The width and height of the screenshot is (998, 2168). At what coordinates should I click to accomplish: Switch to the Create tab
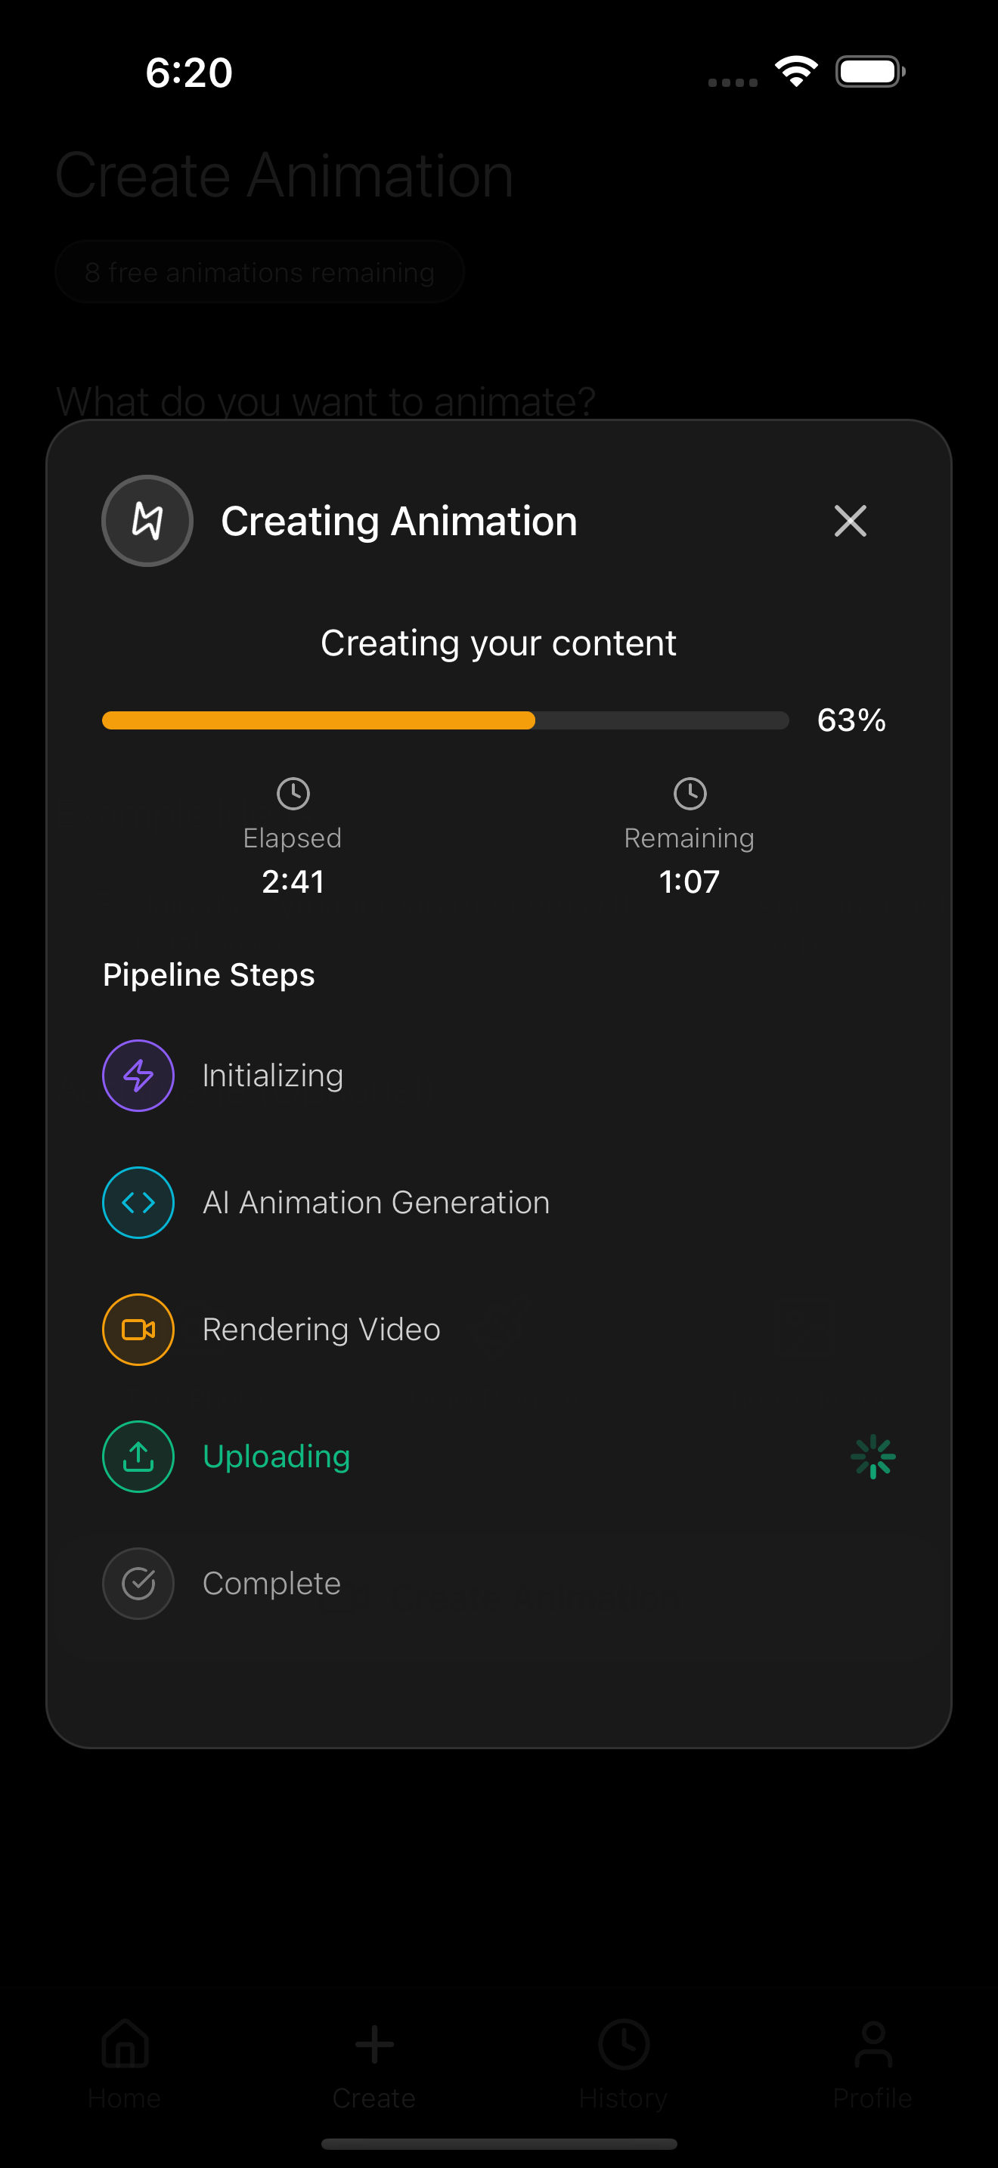(x=373, y=2064)
